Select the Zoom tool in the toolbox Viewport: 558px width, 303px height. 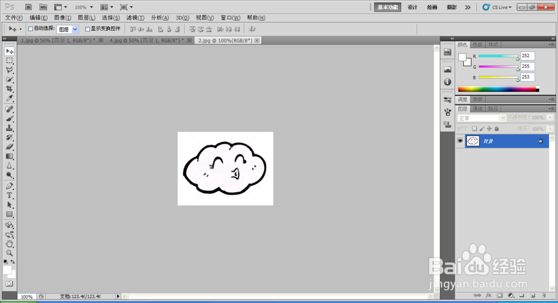pyautogui.click(x=9, y=253)
